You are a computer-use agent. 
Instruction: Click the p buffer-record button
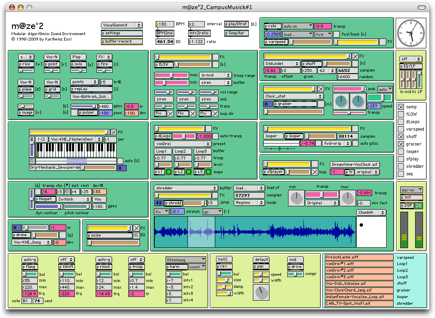pos(122,42)
